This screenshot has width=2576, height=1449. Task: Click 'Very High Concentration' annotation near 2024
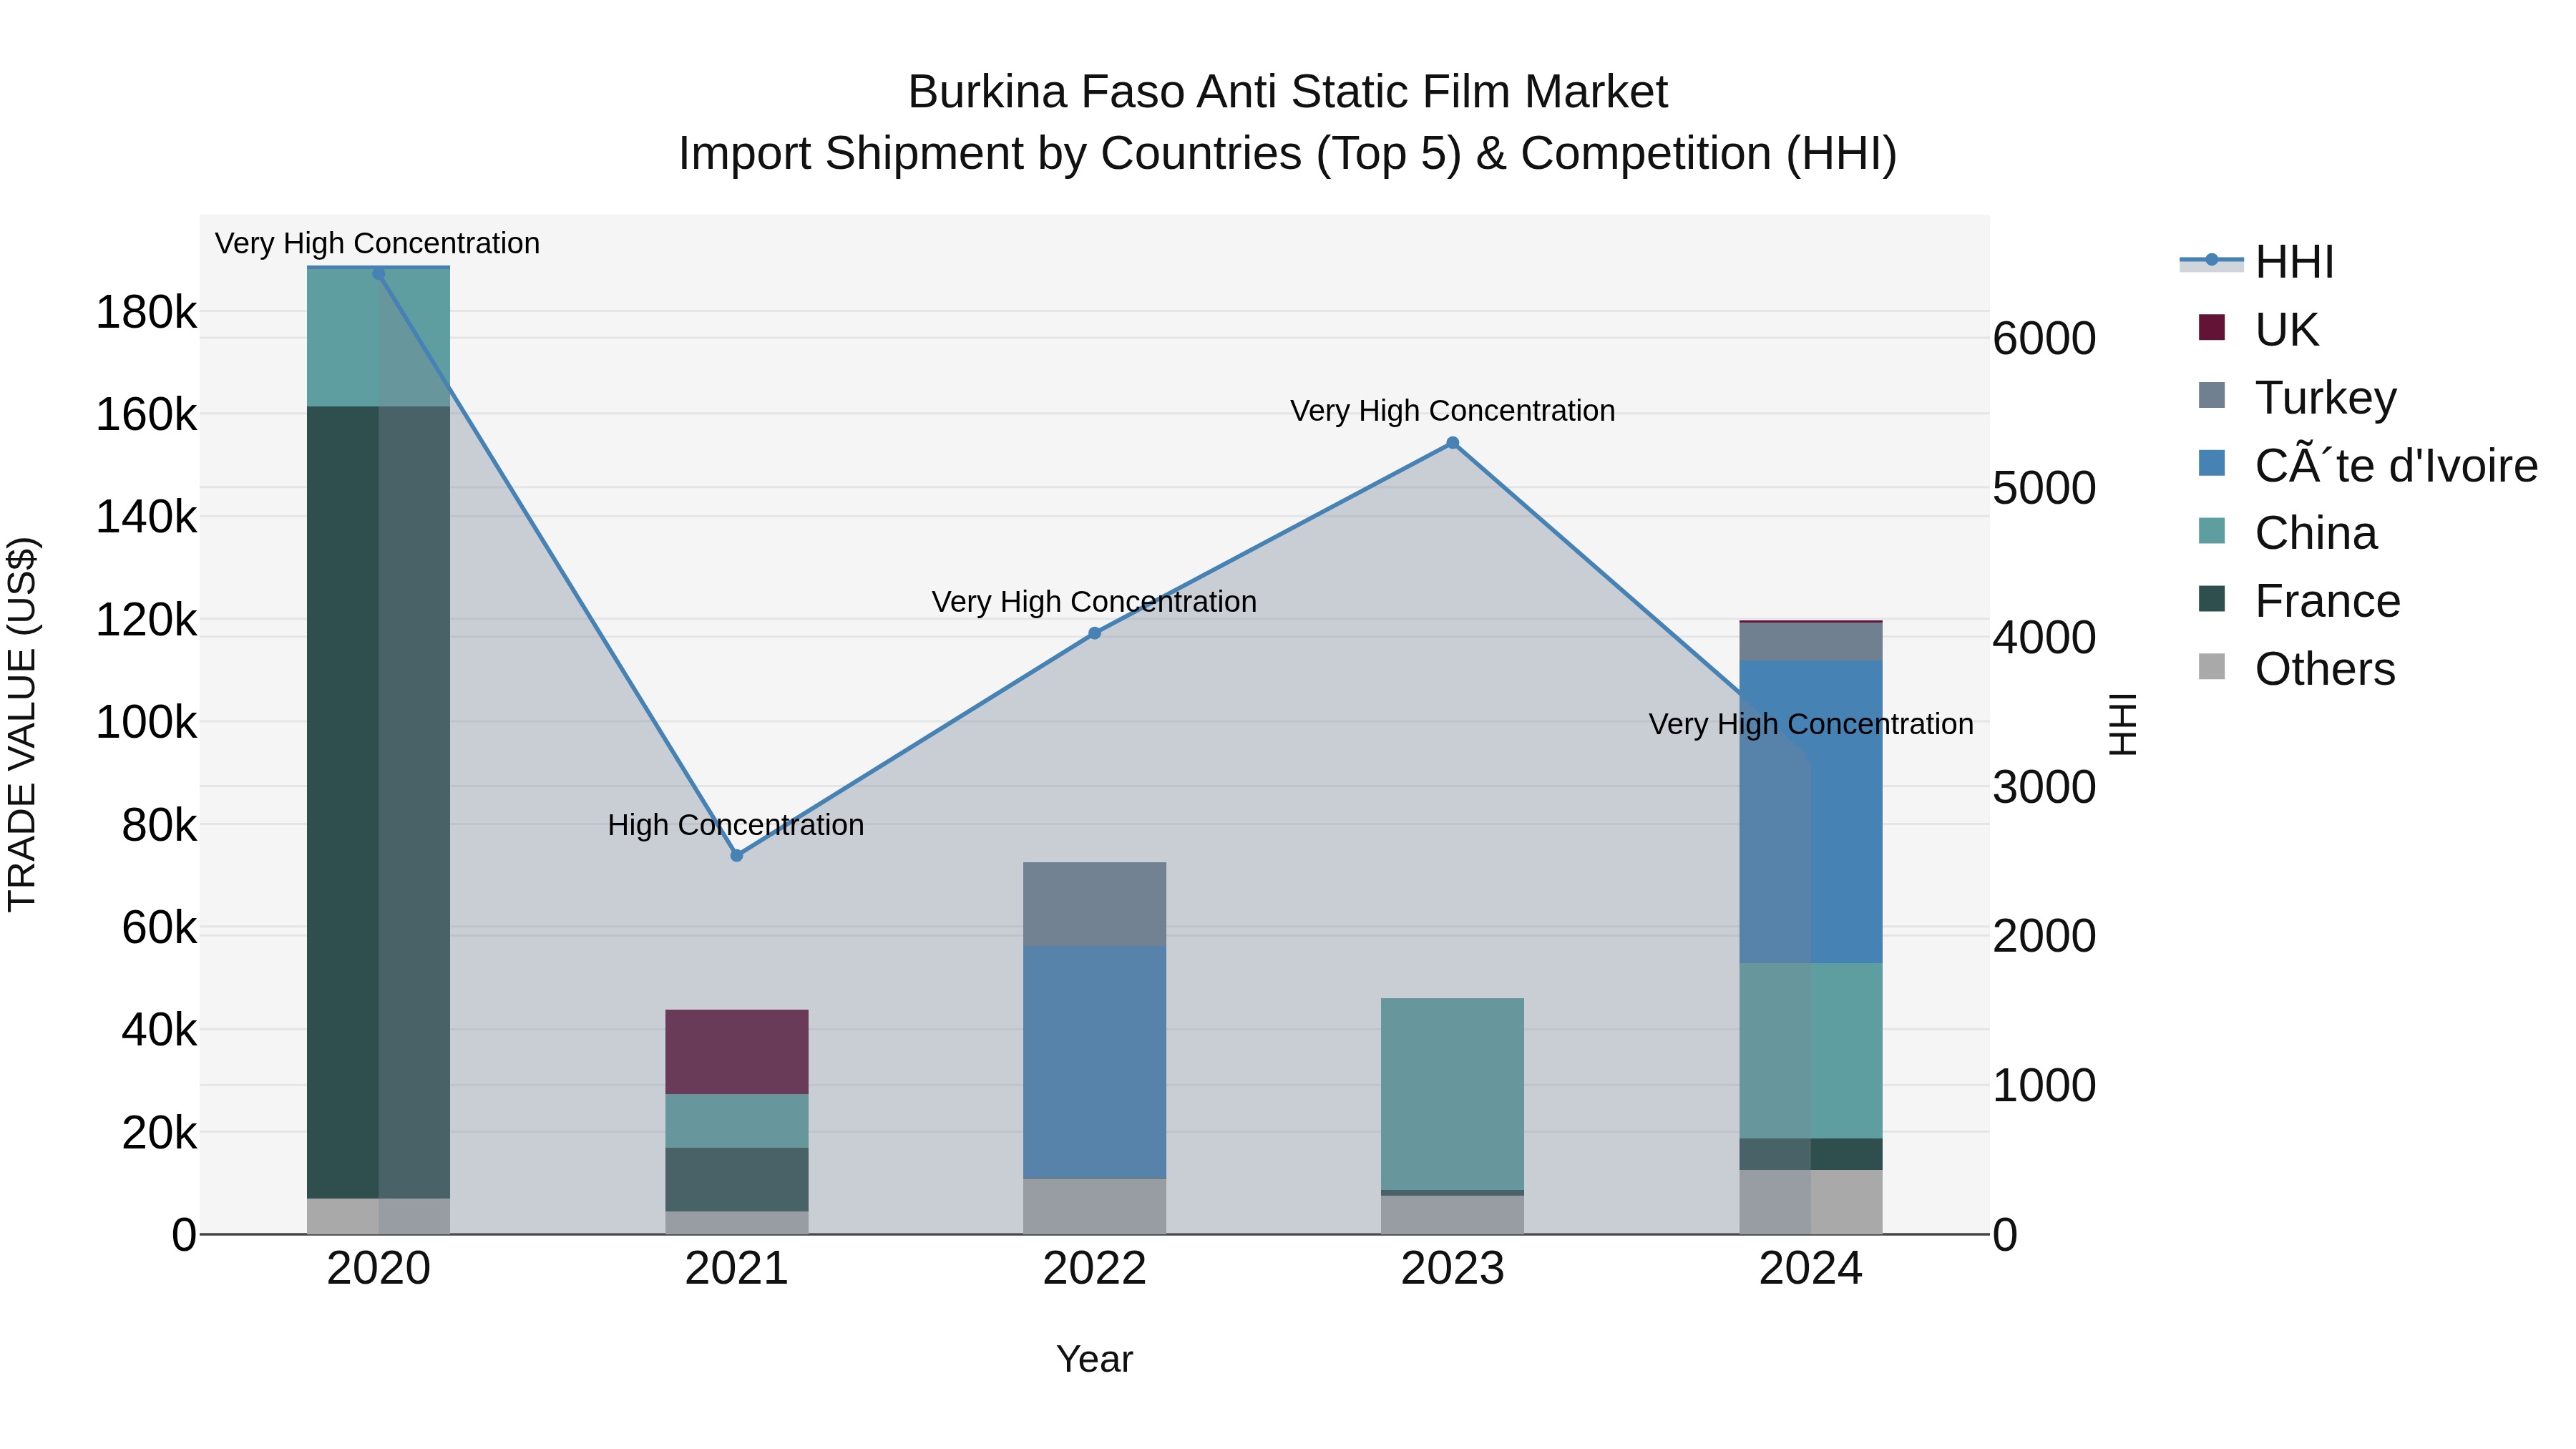coord(1811,724)
